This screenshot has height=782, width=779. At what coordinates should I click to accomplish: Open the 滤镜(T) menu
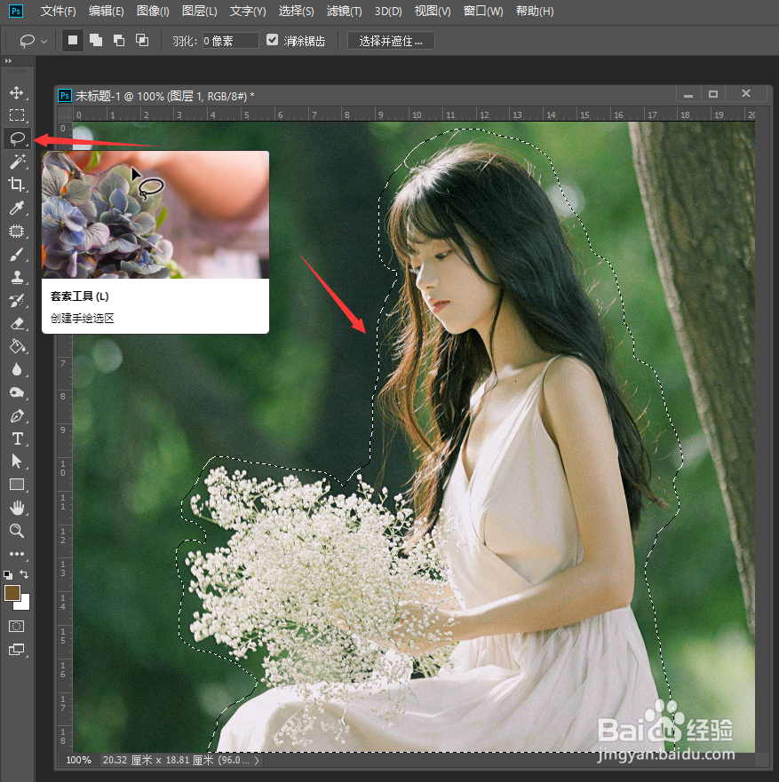click(x=345, y=11)
